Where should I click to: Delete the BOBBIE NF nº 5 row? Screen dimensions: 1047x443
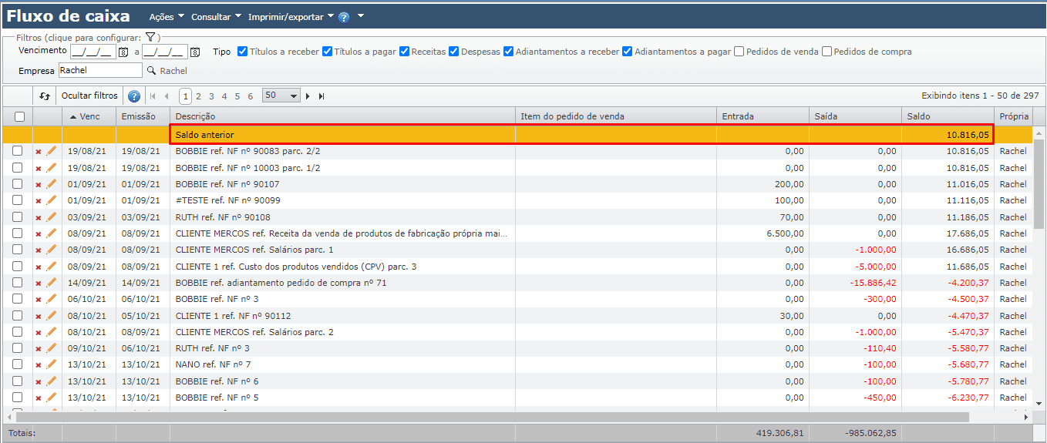point(39,398)
